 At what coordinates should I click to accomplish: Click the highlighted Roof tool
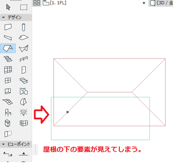8,48
